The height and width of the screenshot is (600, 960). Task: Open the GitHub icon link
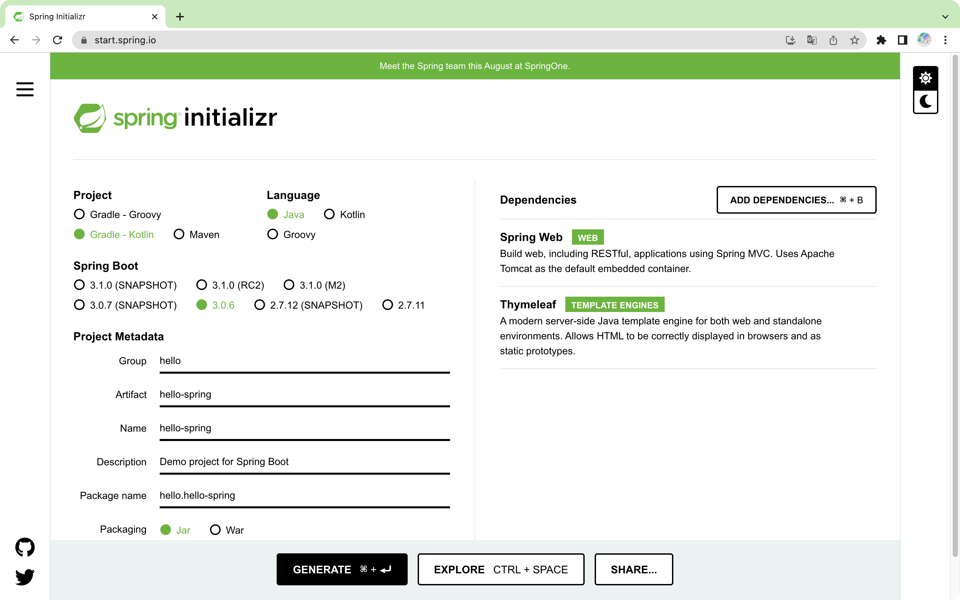coord(25,547)
